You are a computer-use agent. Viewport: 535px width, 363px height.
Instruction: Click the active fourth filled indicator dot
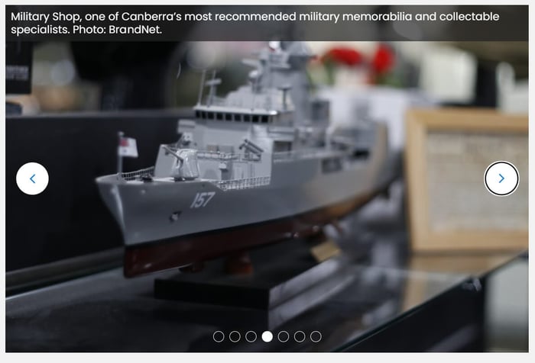(x=267, y=336)
